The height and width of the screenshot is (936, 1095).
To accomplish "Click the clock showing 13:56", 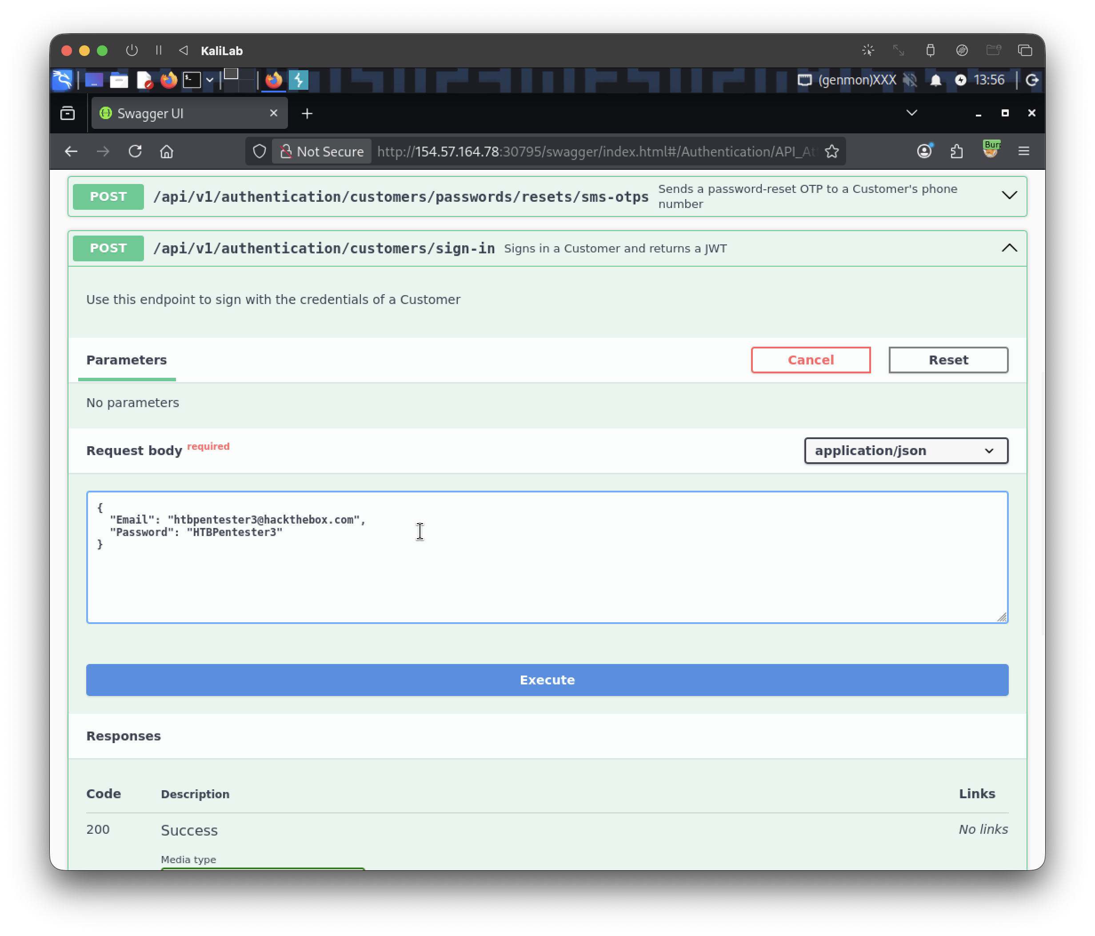I will (x=989, y=80).
